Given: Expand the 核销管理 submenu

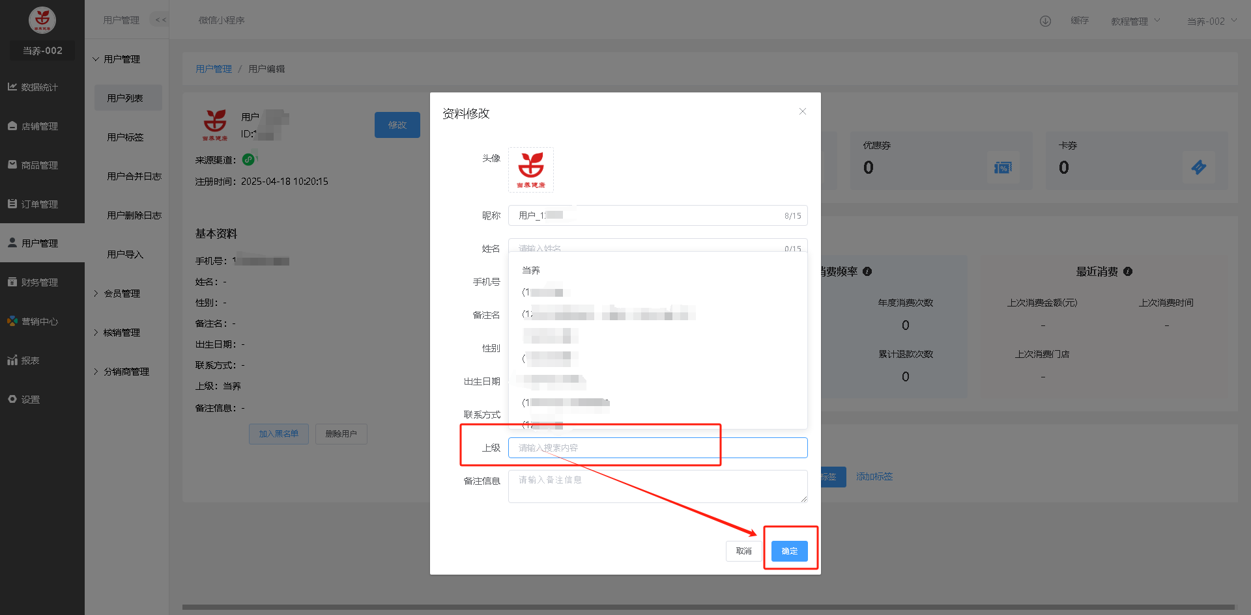Looking at the screenshot, I should 122,333.
